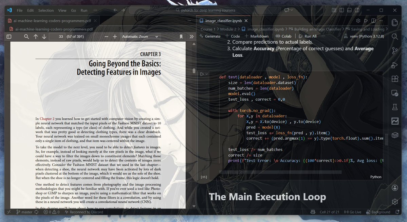Open the Edit menu
The image size is (407, 222).
coord(30,11)
